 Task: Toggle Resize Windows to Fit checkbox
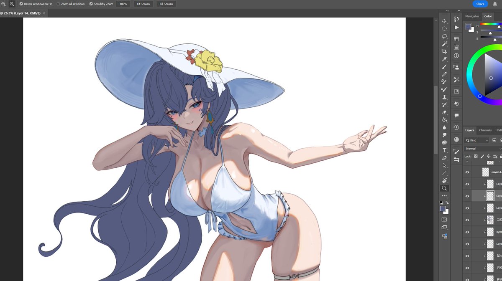click(21, 4)
